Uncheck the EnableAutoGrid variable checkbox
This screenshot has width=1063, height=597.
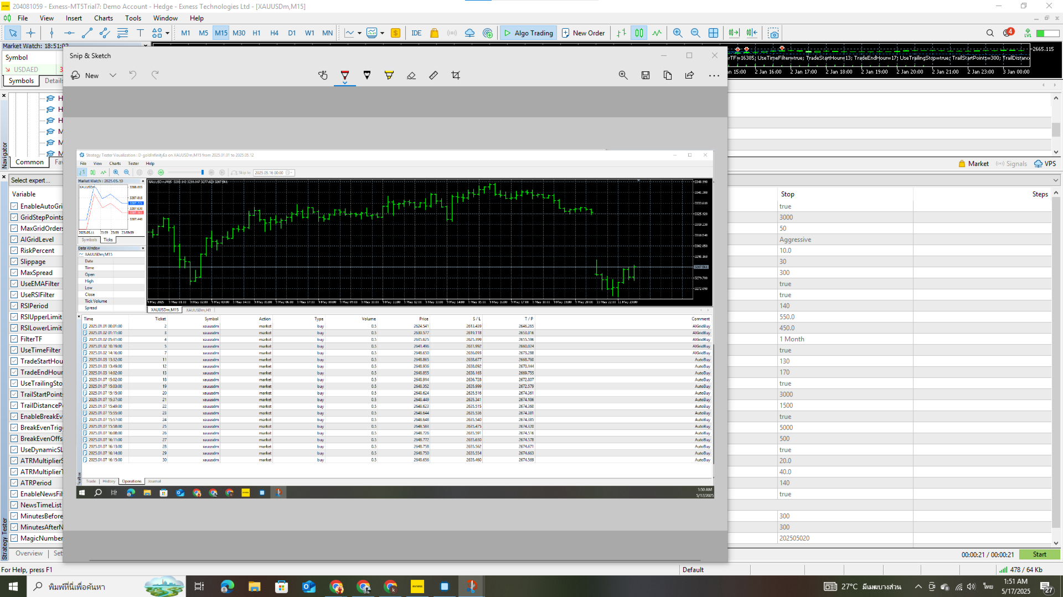(14, 206)
